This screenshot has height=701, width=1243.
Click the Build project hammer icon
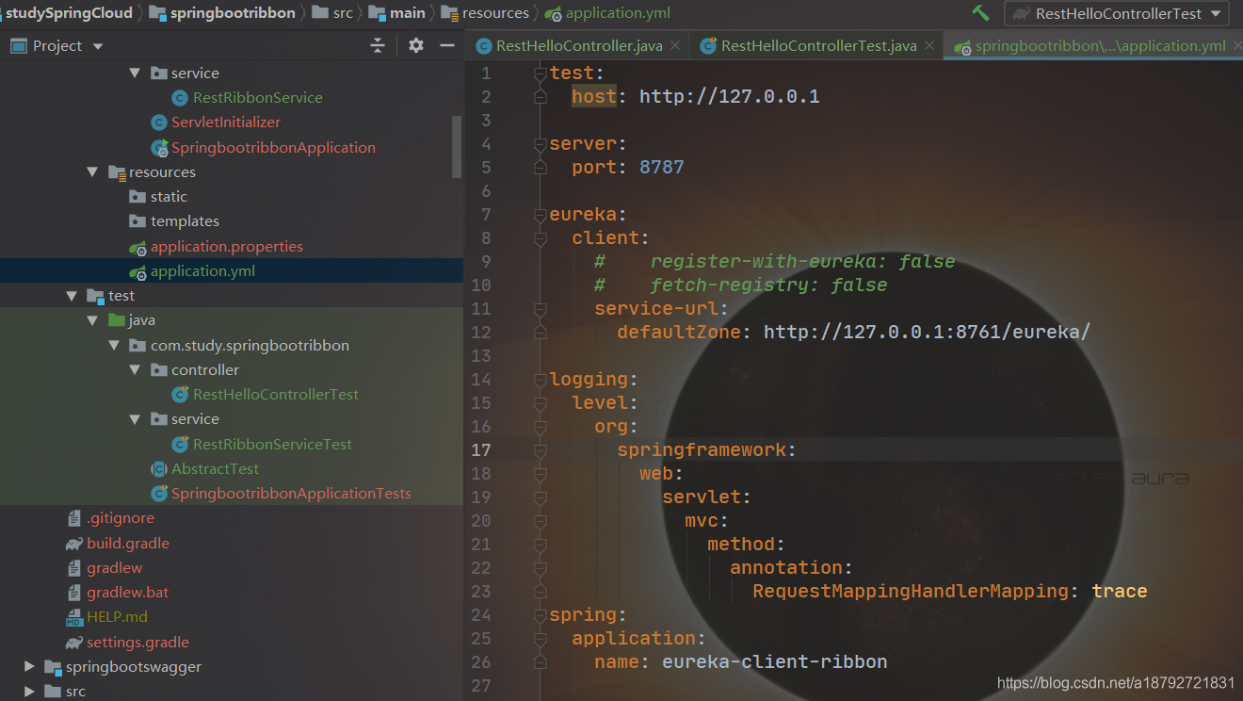(980, 13)
